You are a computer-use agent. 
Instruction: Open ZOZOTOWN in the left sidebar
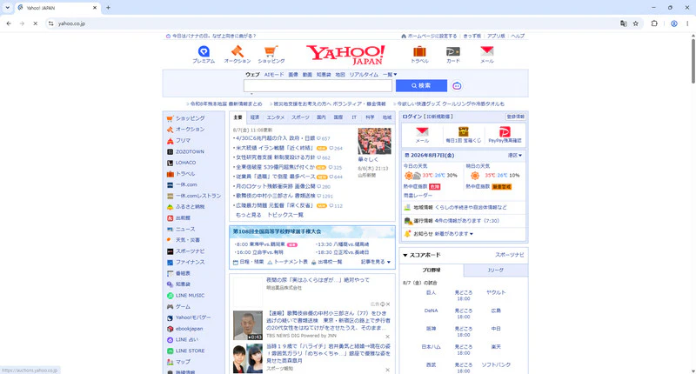[x=190, y=151]
